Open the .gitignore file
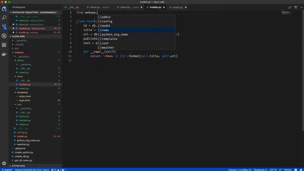This screenshot has height=171, width=304. point(36,148)
